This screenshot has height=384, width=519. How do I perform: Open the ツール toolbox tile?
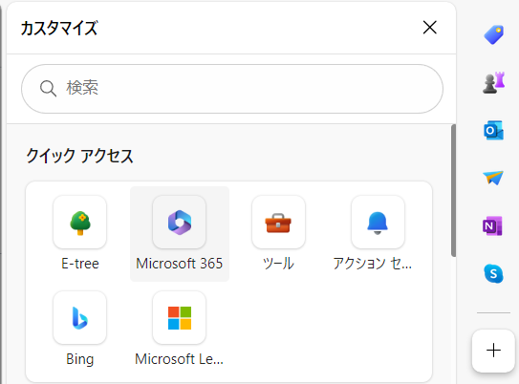pyautogui.click(x=278, y=233)
